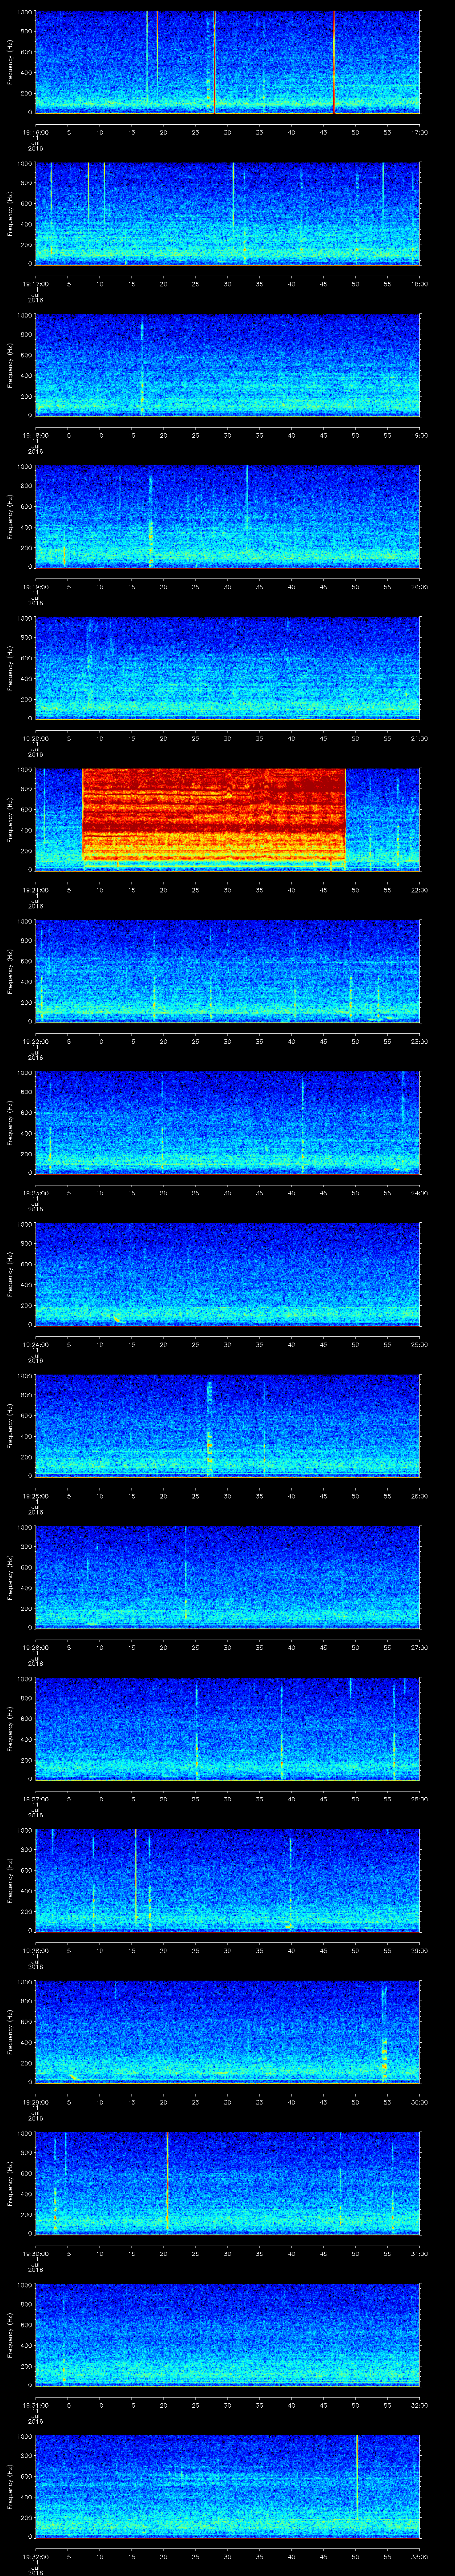The image size is (455, 2576).
Task: Click the '19:28:00' start time label
Action: [36, 1950]
